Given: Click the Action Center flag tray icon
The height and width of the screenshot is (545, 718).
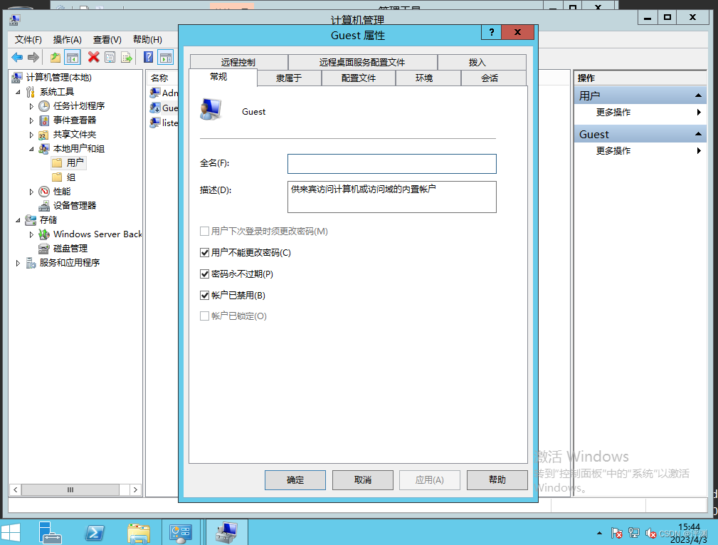Looking at the screenshot, I should click(x=616, y=533).
